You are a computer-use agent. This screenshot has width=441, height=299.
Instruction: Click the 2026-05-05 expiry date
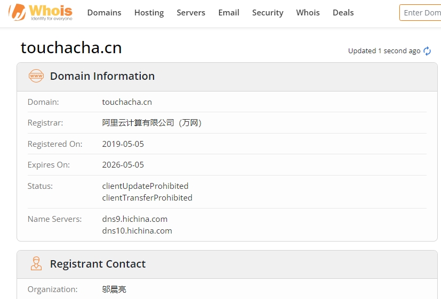123,164
